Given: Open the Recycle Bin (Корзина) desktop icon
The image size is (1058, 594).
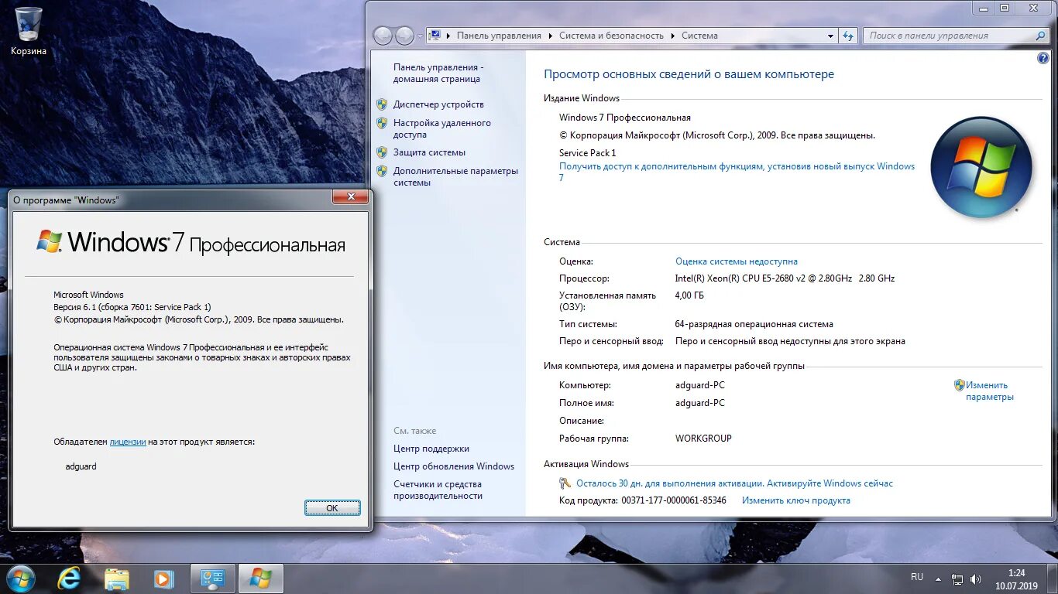Looking at the screenshot, I should [x=29, y=31].
